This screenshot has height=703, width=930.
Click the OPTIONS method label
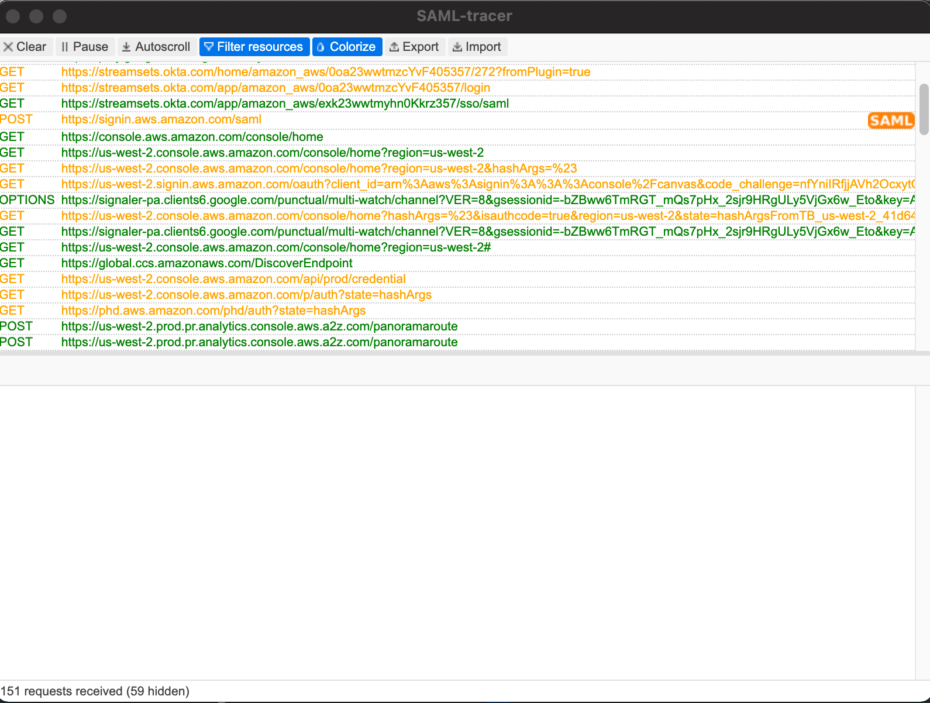[27, 200]
